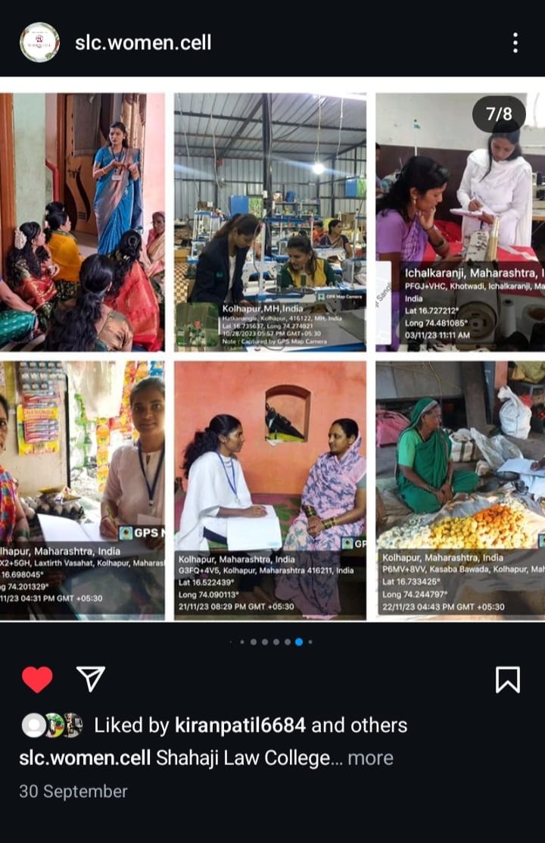Save post using the bookmark icon
Viewport: 545px width, 843px height.
[x=507, y=679]
